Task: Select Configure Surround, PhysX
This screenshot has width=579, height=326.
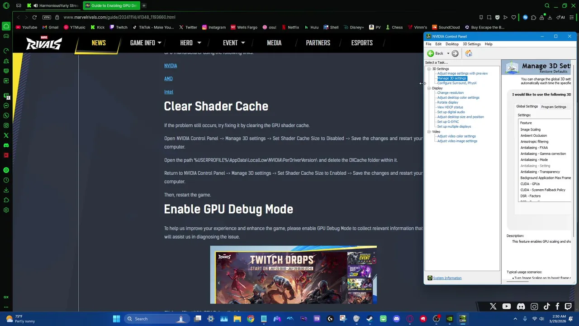Action: (457, 83)
